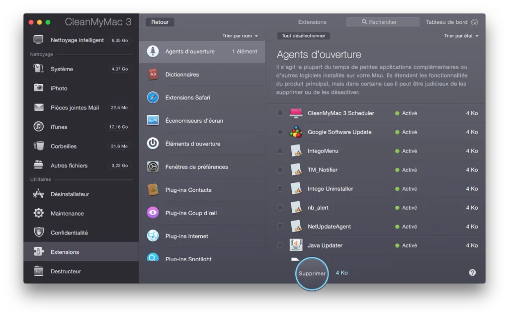Toggle Activé status of CleanMyMac 3 Scheduler
Viewport: 509px width, 317px height.
pyautogui.click(x=406, y=113)
